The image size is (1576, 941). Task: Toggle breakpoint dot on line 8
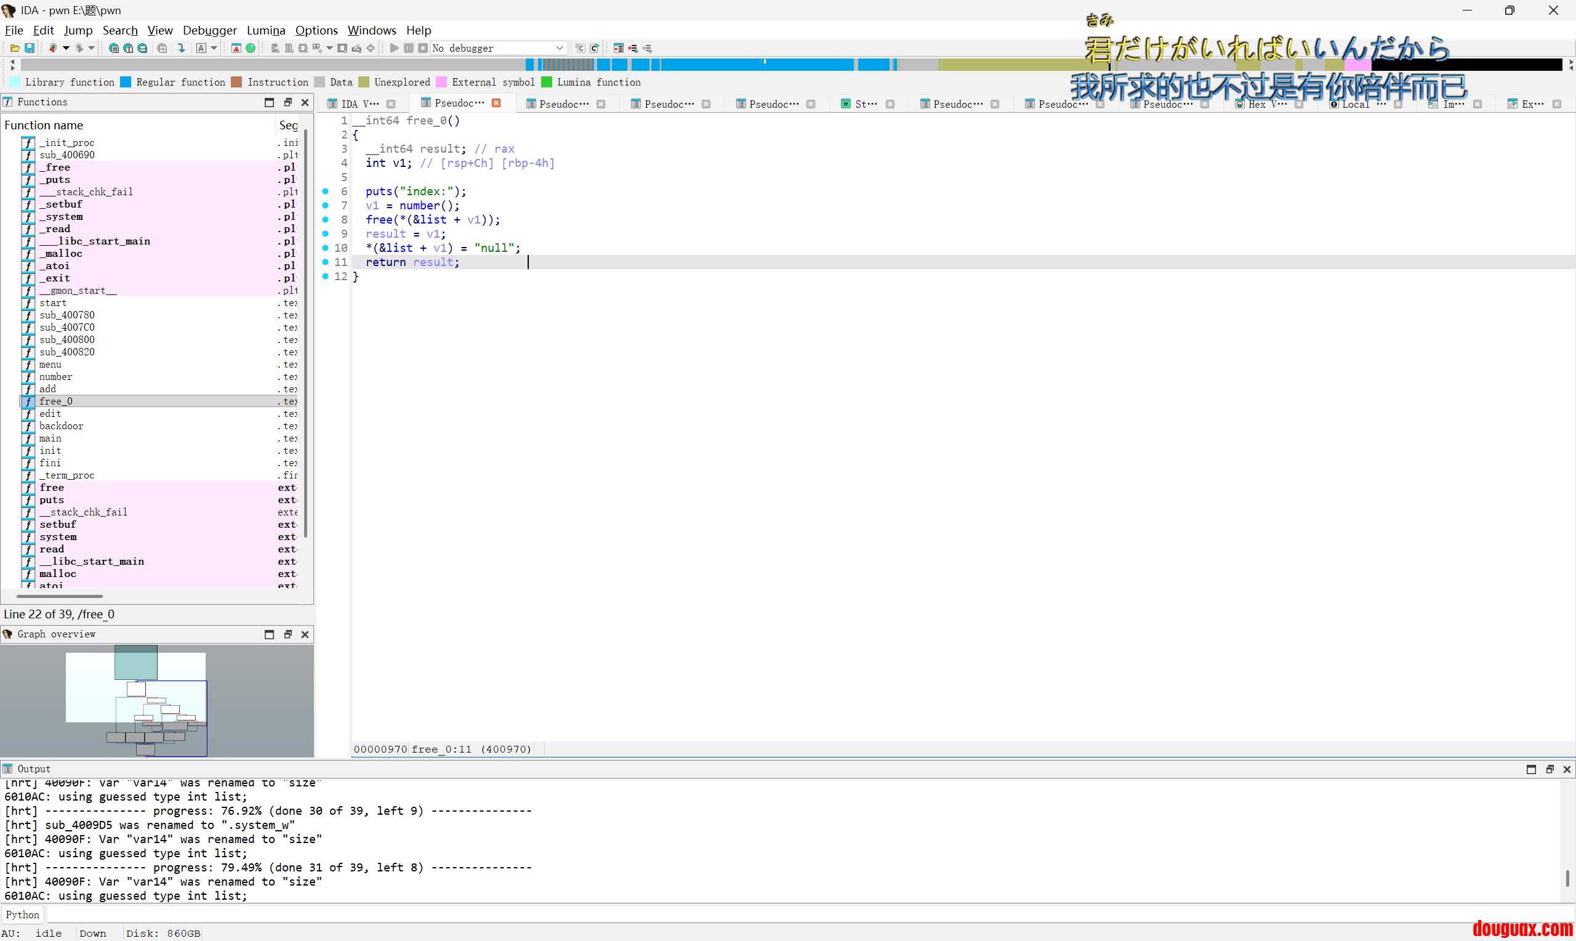[326, 219]
